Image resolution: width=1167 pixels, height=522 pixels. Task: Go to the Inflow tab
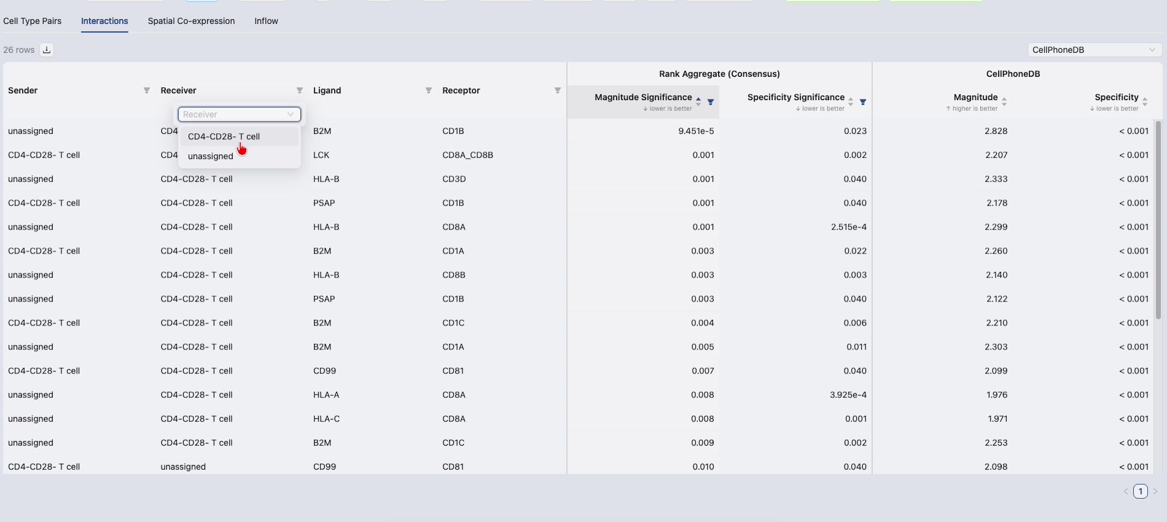267,21
